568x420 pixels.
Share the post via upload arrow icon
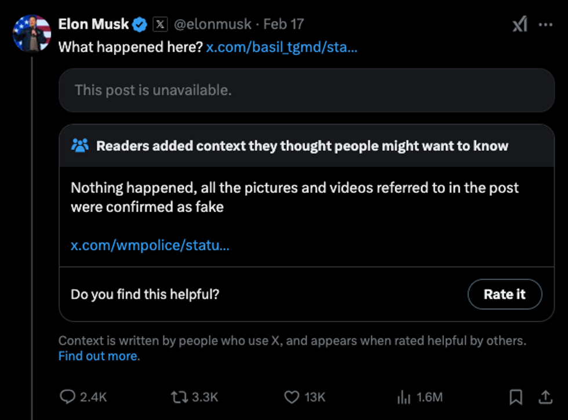(x=545, y=397)
